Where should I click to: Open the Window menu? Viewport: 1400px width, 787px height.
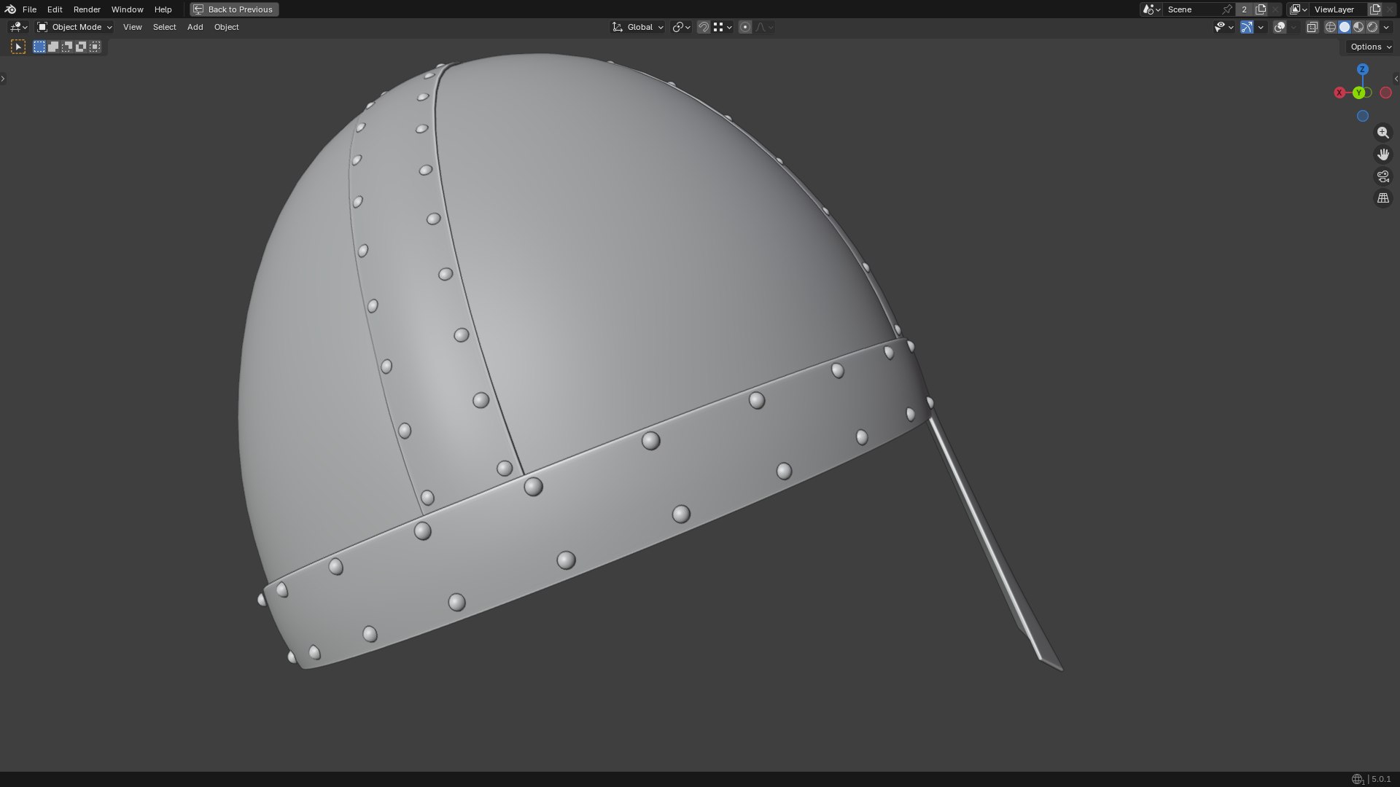pyautogui.click(x=127, y=9)
